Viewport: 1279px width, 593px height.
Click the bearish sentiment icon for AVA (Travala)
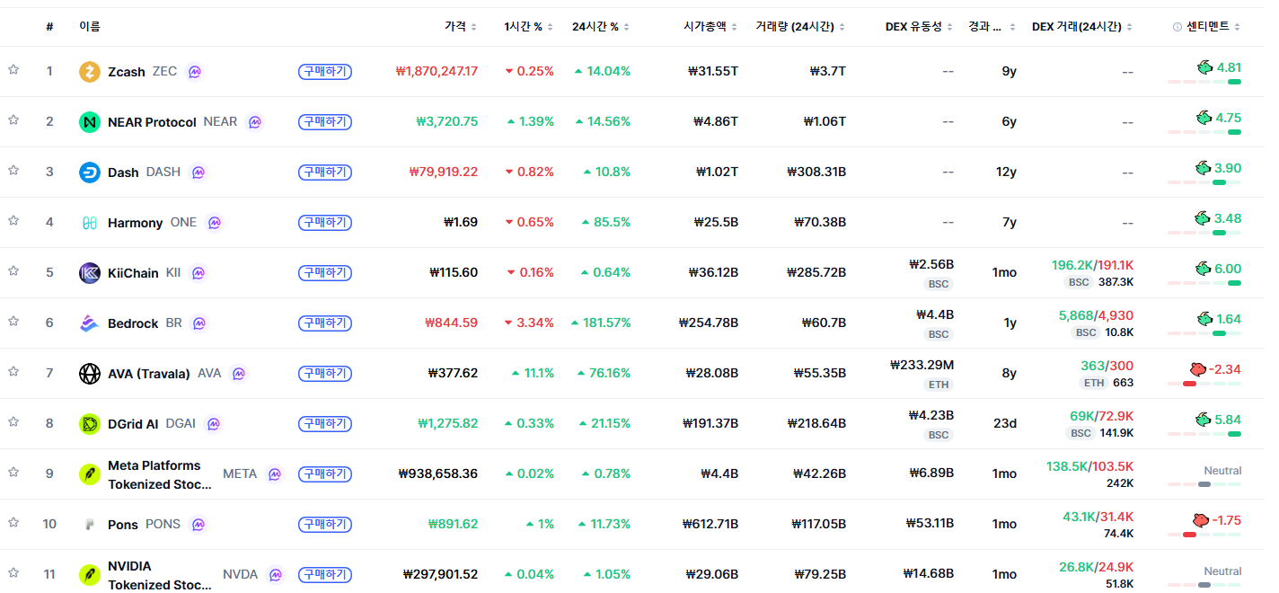point(1198,369)
